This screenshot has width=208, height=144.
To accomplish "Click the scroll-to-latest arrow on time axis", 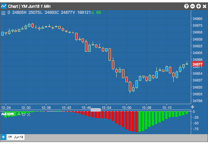I will (192, 107).
